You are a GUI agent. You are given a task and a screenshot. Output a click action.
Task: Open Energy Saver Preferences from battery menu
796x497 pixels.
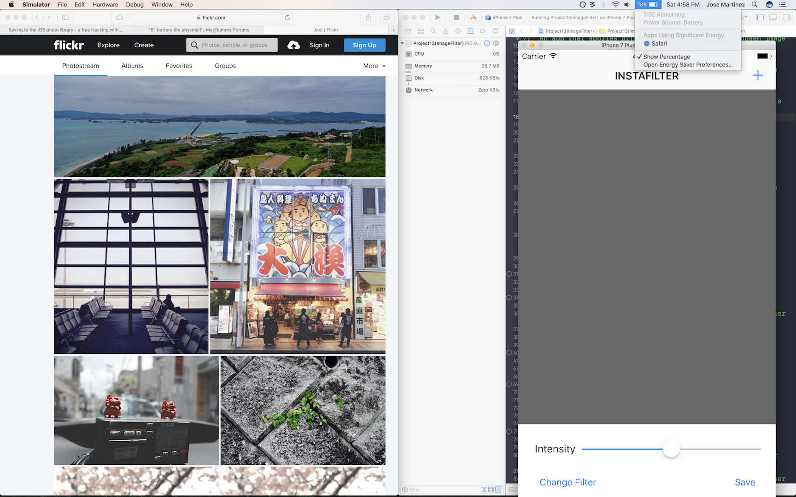coord(688,65)
